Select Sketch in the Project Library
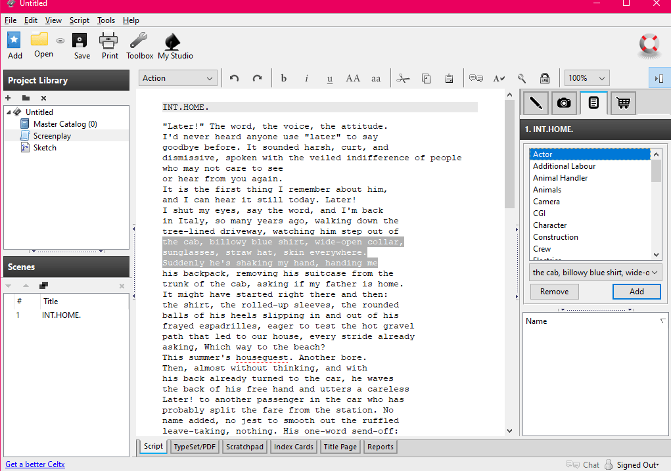 (45, 148)
